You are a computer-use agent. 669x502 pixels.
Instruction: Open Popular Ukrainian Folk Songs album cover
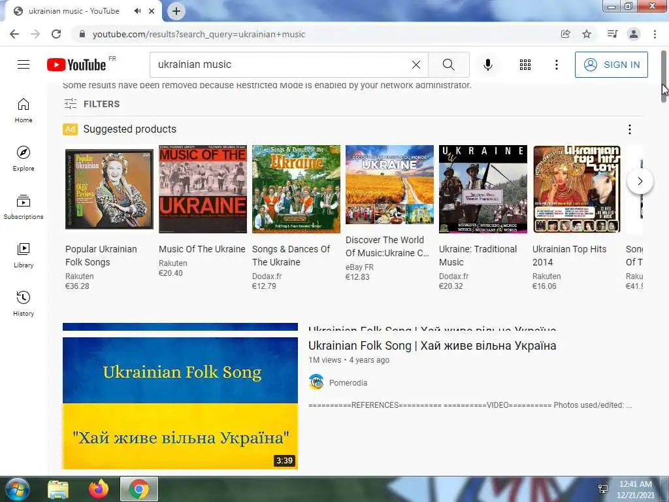tap(109, 189)
